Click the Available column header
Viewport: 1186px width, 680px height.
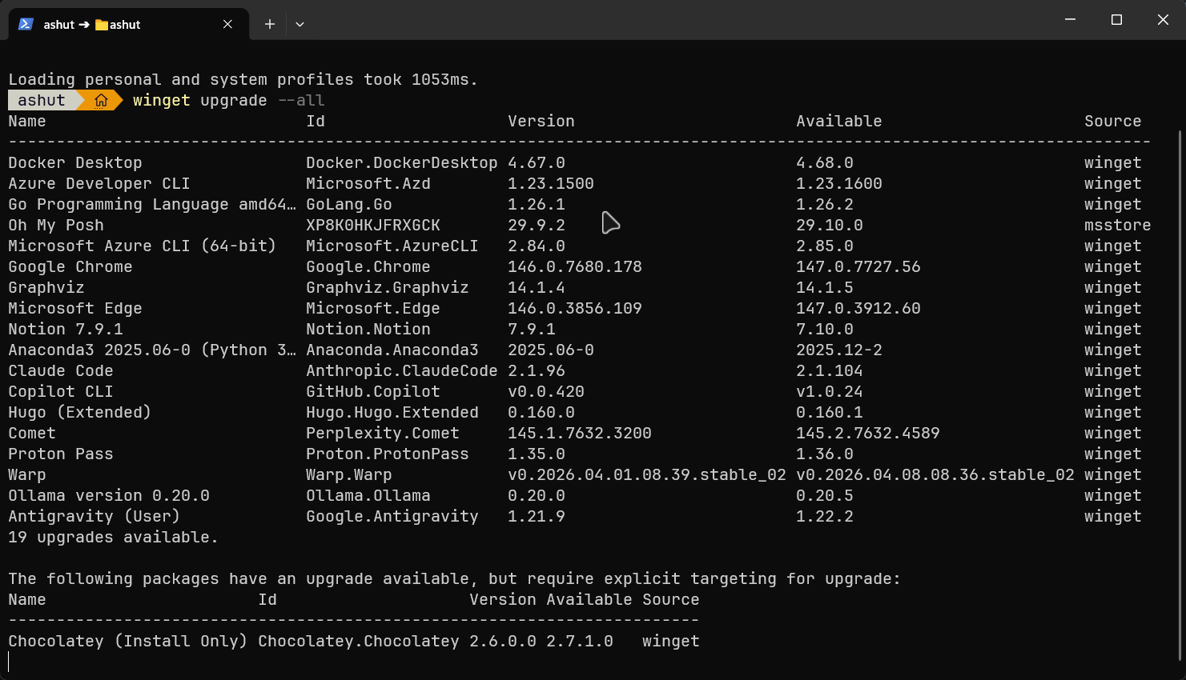(x=838, y=121)
